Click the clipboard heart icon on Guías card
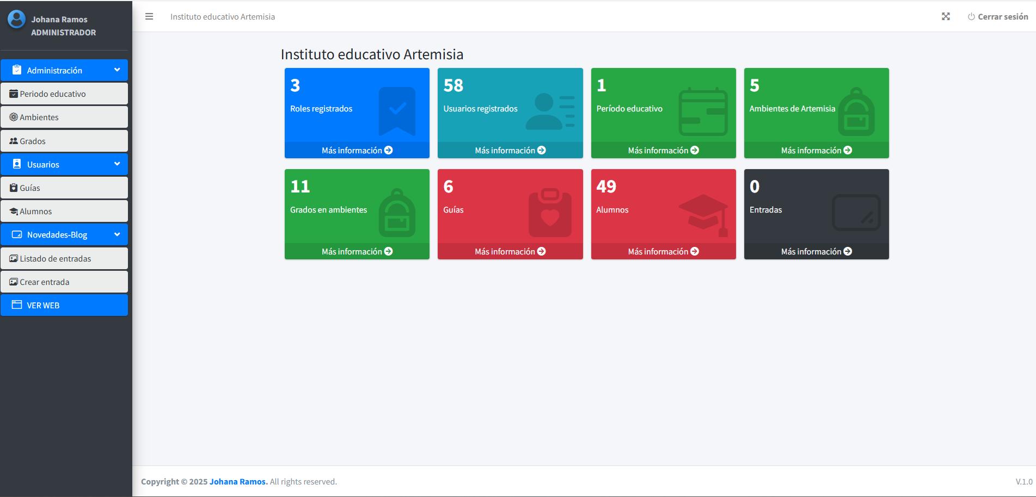 pyautogui.click(x=550, y=213)
